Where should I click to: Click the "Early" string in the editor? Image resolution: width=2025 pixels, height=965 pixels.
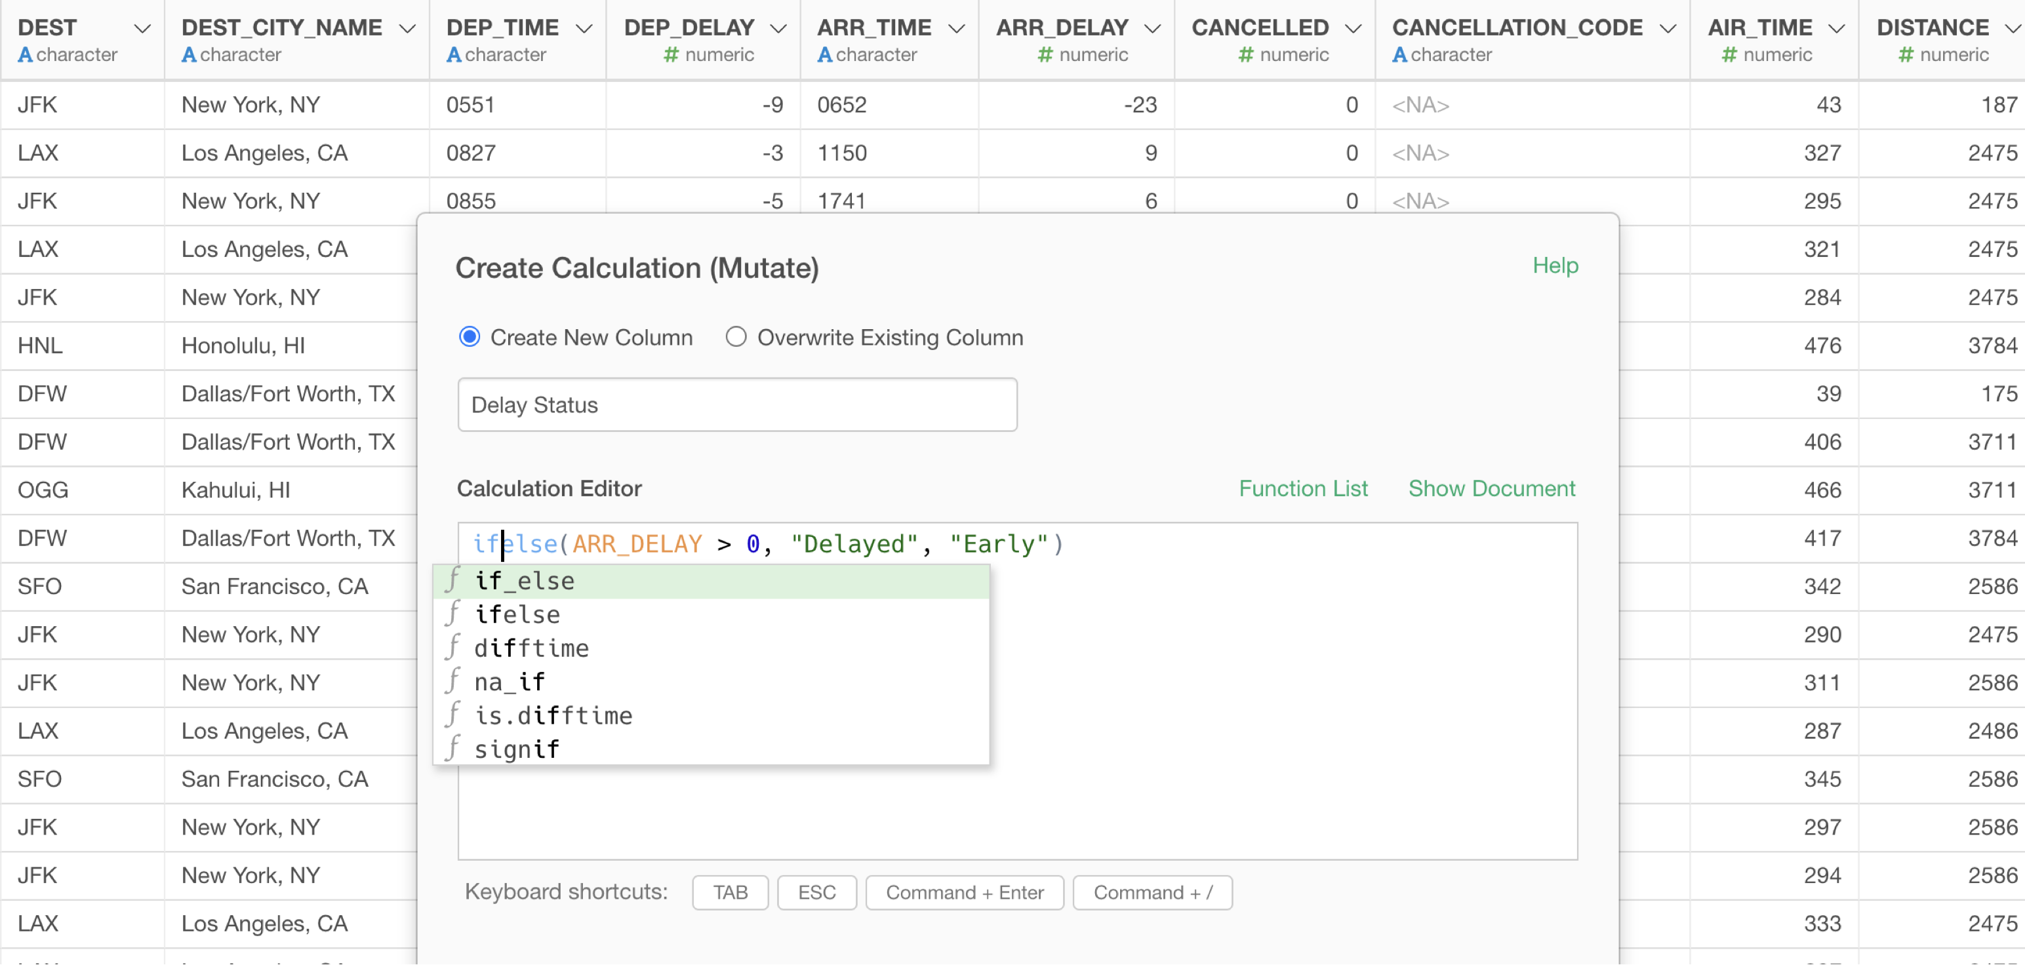tap(999, 543)
